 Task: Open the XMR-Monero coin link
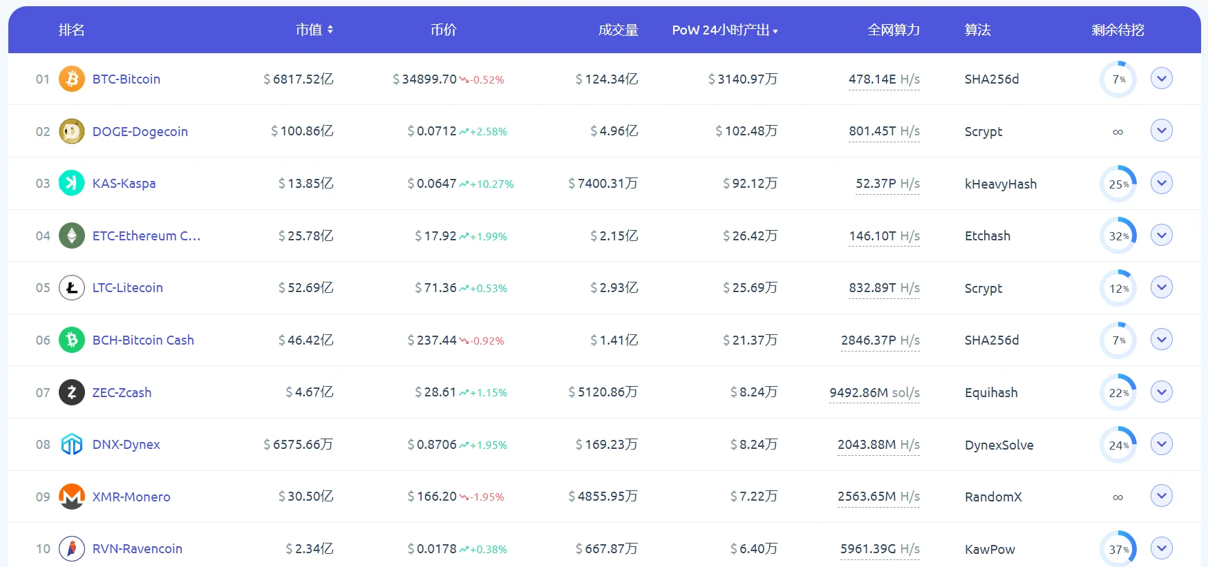coord(131,497)
